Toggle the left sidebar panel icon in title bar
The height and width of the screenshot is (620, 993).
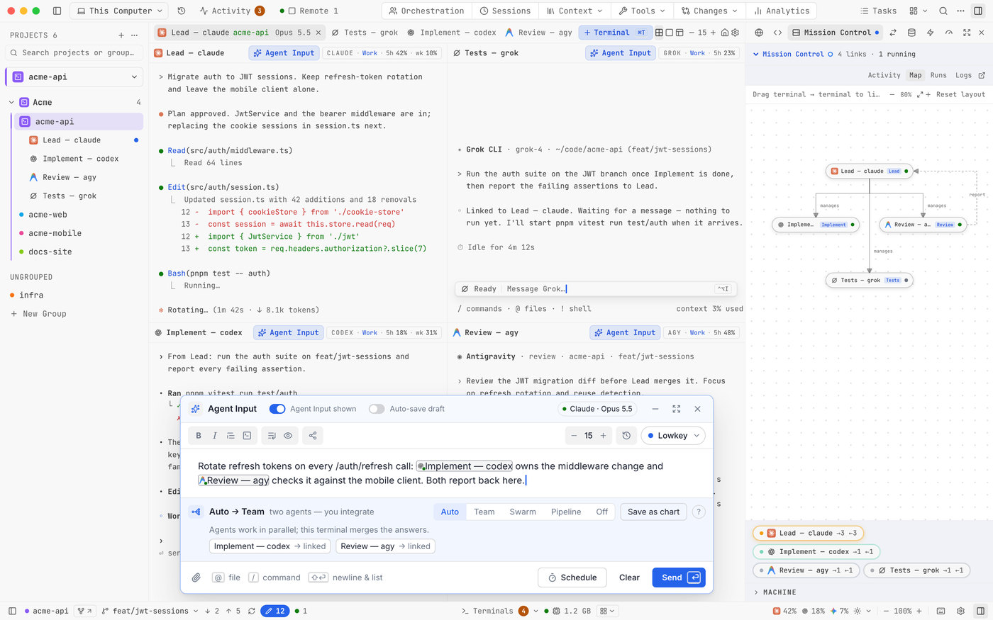pyautogui.click(x=57, y=11)
